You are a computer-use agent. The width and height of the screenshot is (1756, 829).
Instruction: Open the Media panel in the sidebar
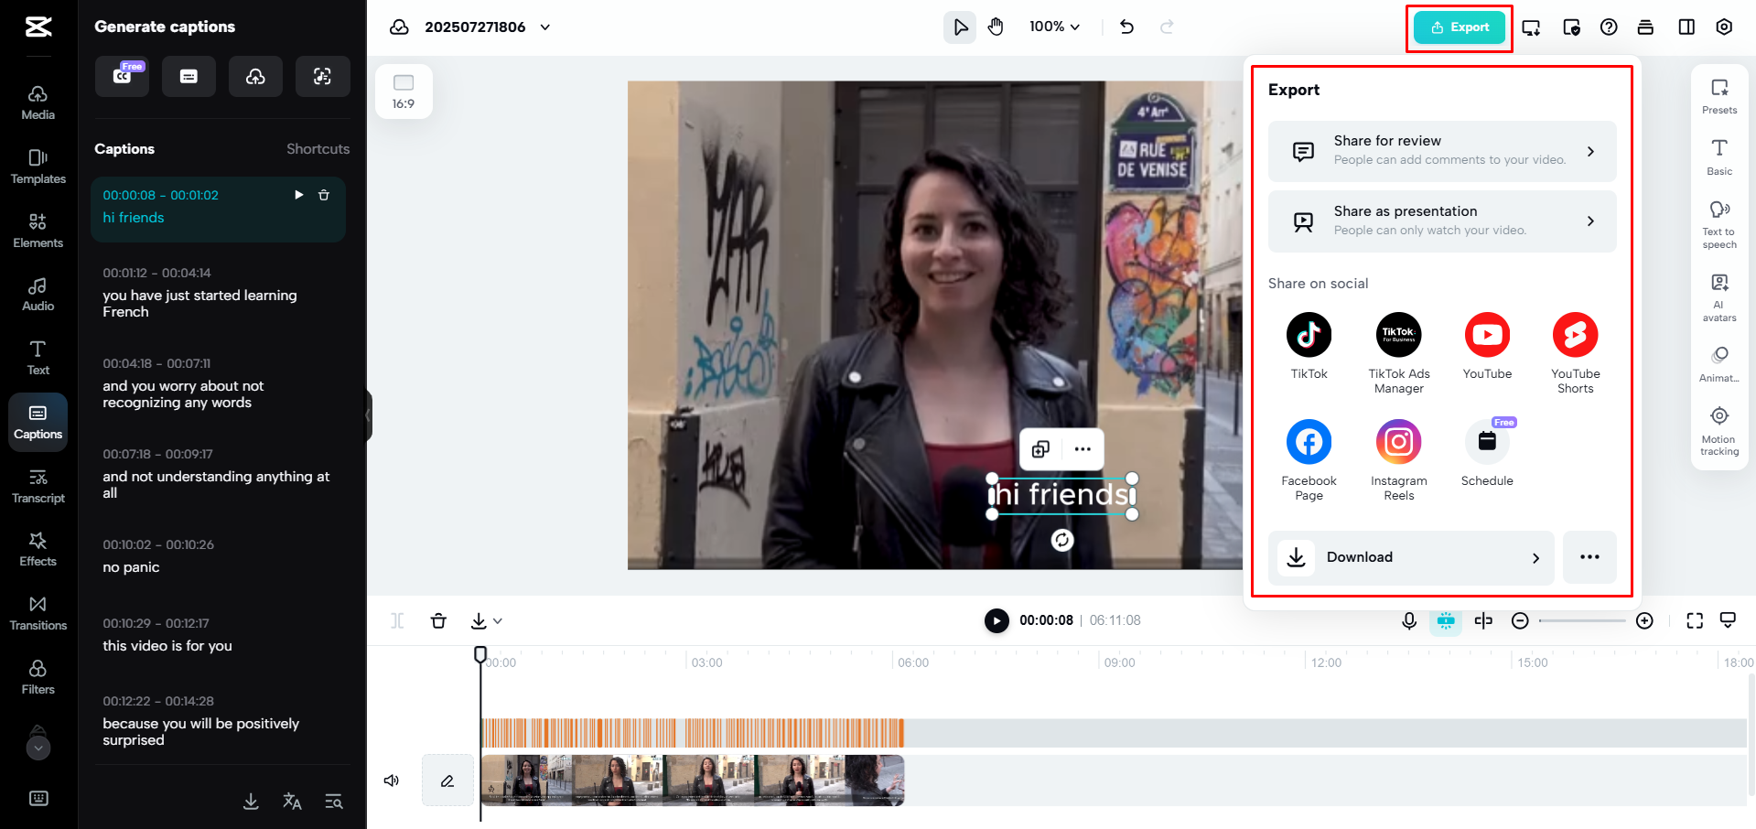click(x=38, y=101)
